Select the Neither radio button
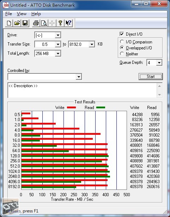The width and height of the screenshot is (170, 217). point(122,54)
